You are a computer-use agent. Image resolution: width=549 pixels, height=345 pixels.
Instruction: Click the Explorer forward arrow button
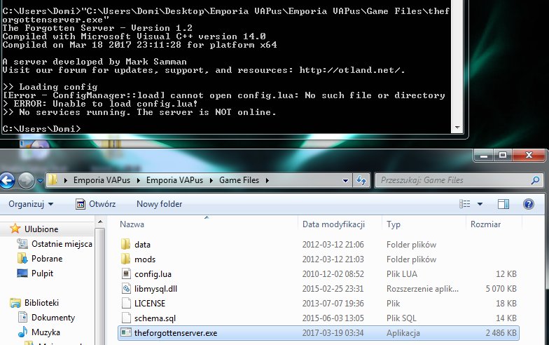[27, 181]
